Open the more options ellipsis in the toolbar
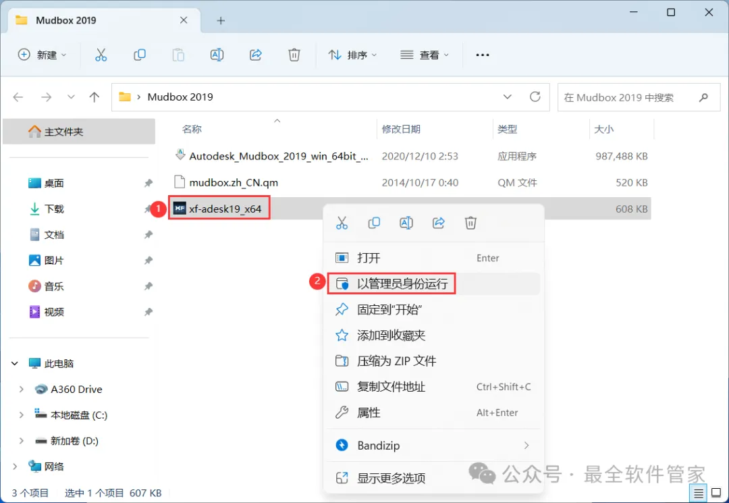This screenshot has width=729, height=503. coord(483,55)
